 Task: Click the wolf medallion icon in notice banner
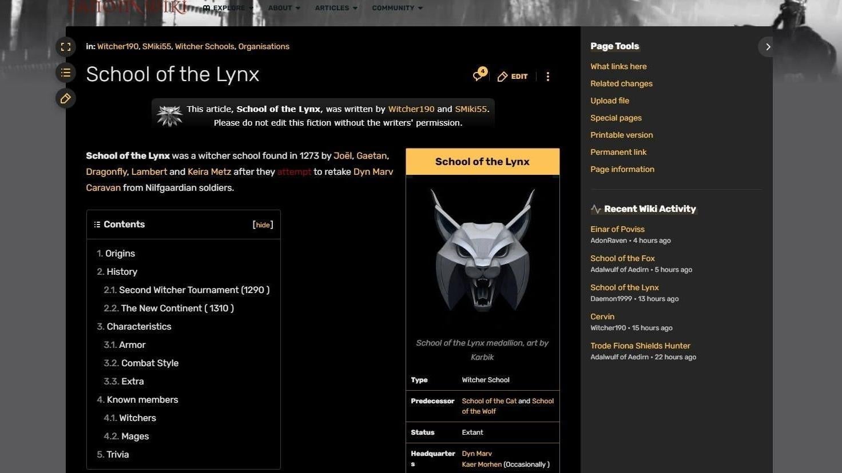pyautogui.click(x=169, y=115)
